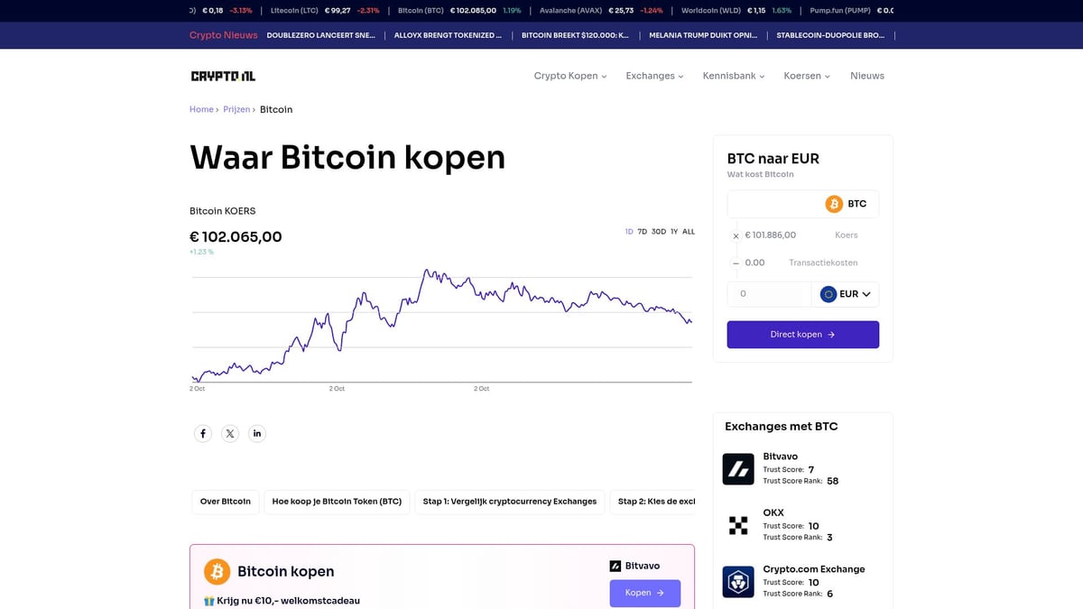The width and height of the screenshot is (1083, 609).
Task: Open the Crypto.com Exchange logo
Action: click(x=738, y=582)
